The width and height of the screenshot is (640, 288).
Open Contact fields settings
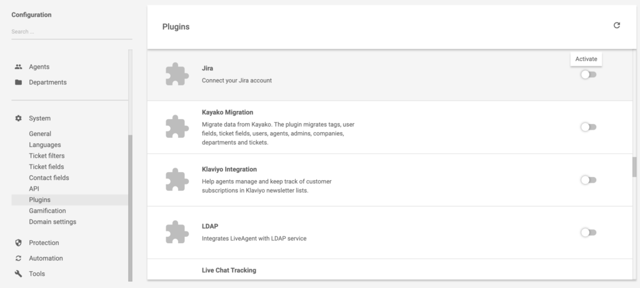(49, 178)
